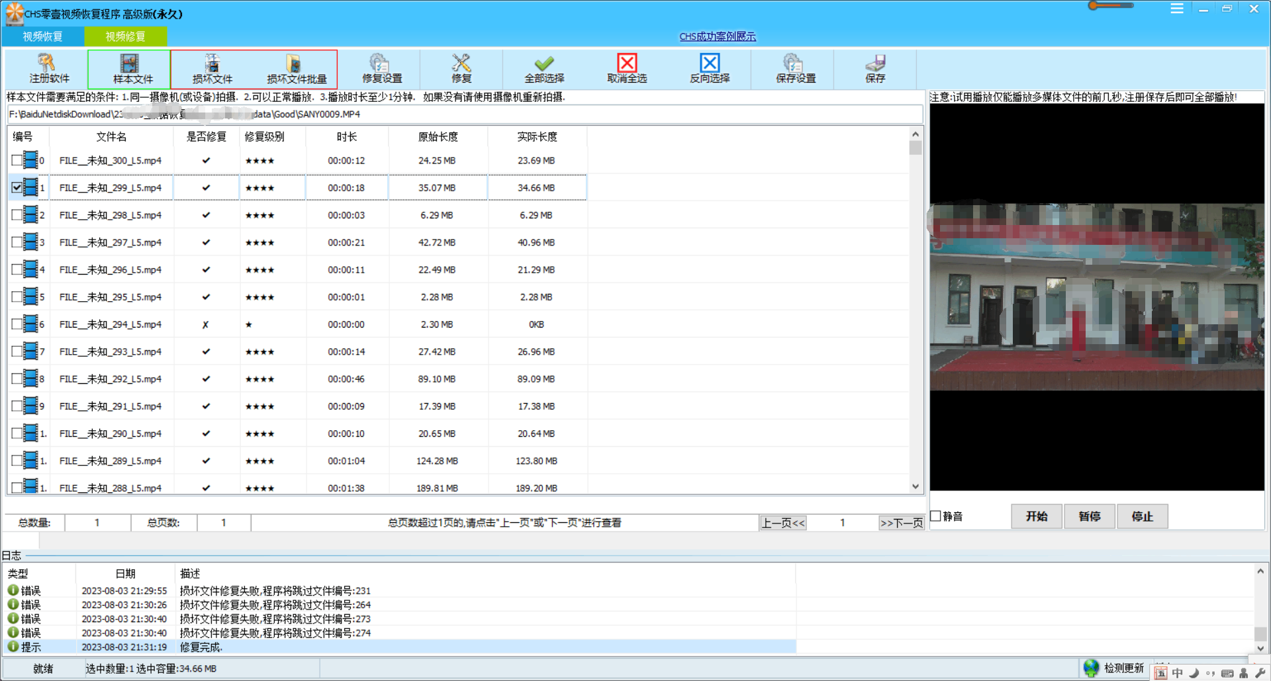Image resolution: width=1271 pixels, height=681 pixels.
Task: Click the file list scroll down arrow
Action: point(916,486)
